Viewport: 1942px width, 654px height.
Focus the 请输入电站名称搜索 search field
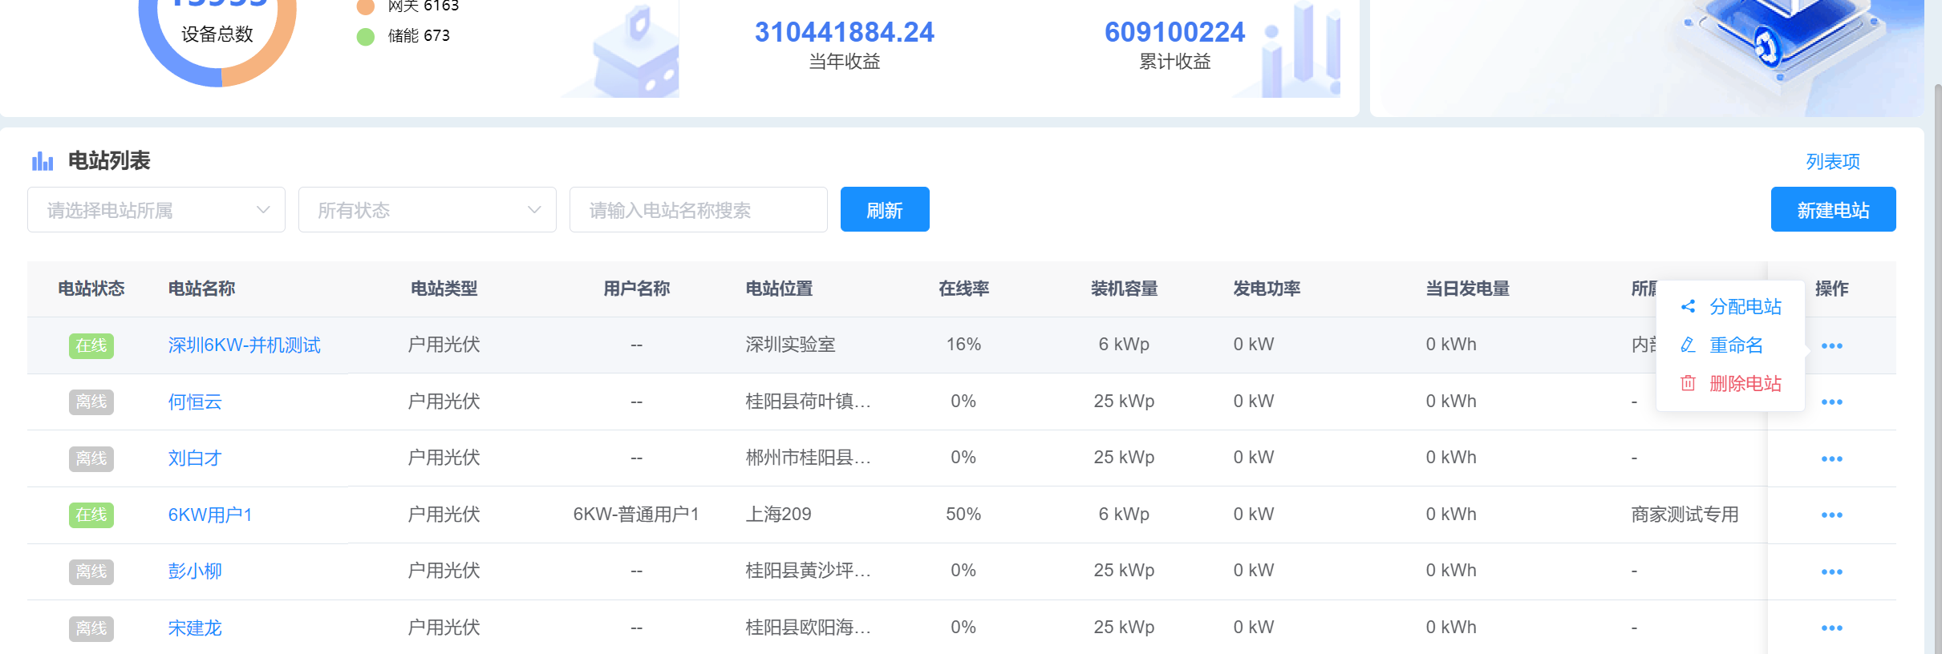point(699,210)
